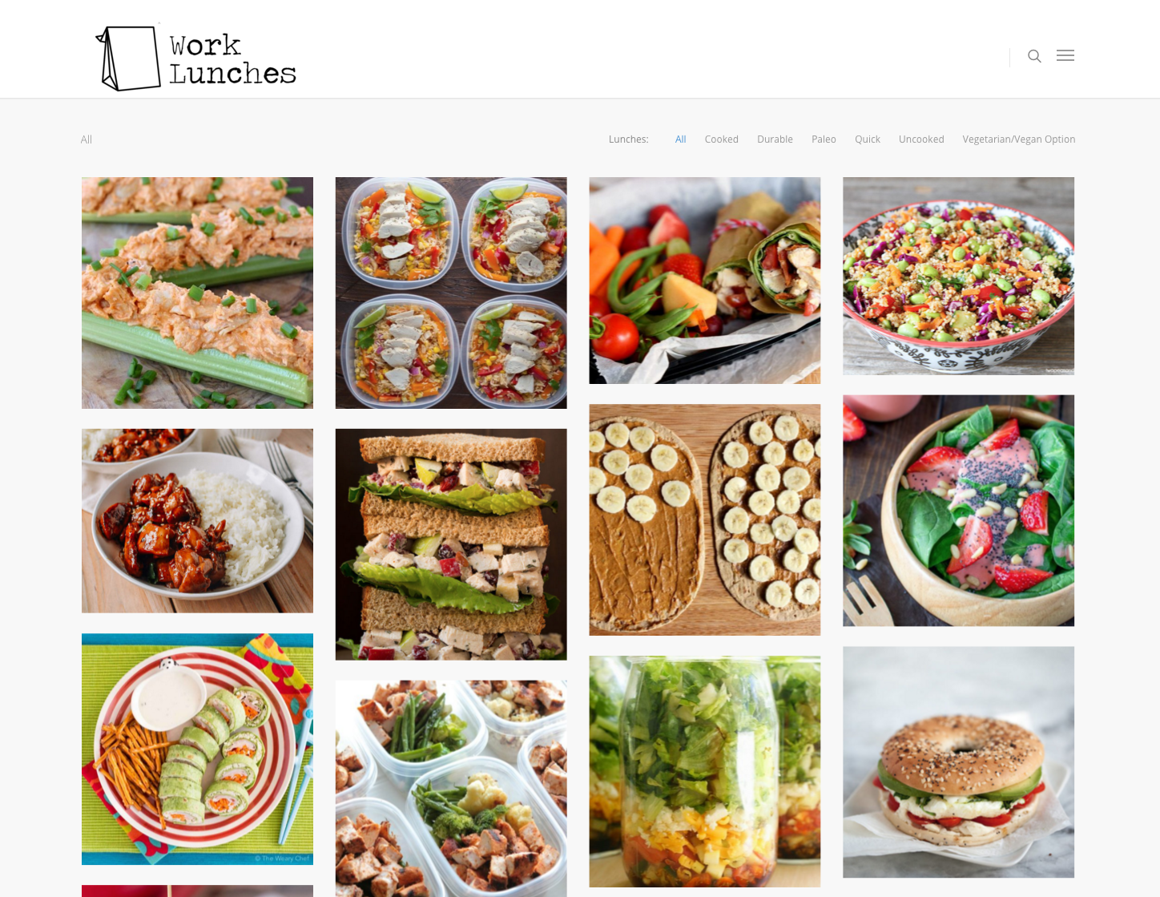The width and height of the screenshot is (1160, 897).
Task: Filter lunches by Quick
Action: [x=867, y=139]
